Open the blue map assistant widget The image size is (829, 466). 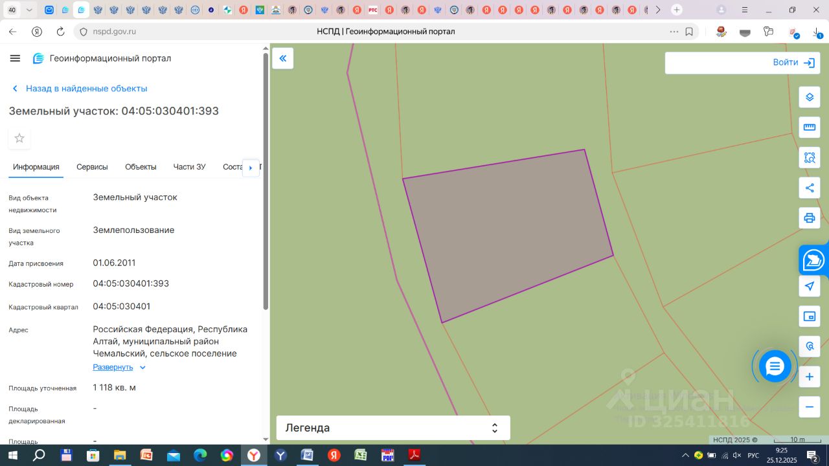click(x=814, y=260)
